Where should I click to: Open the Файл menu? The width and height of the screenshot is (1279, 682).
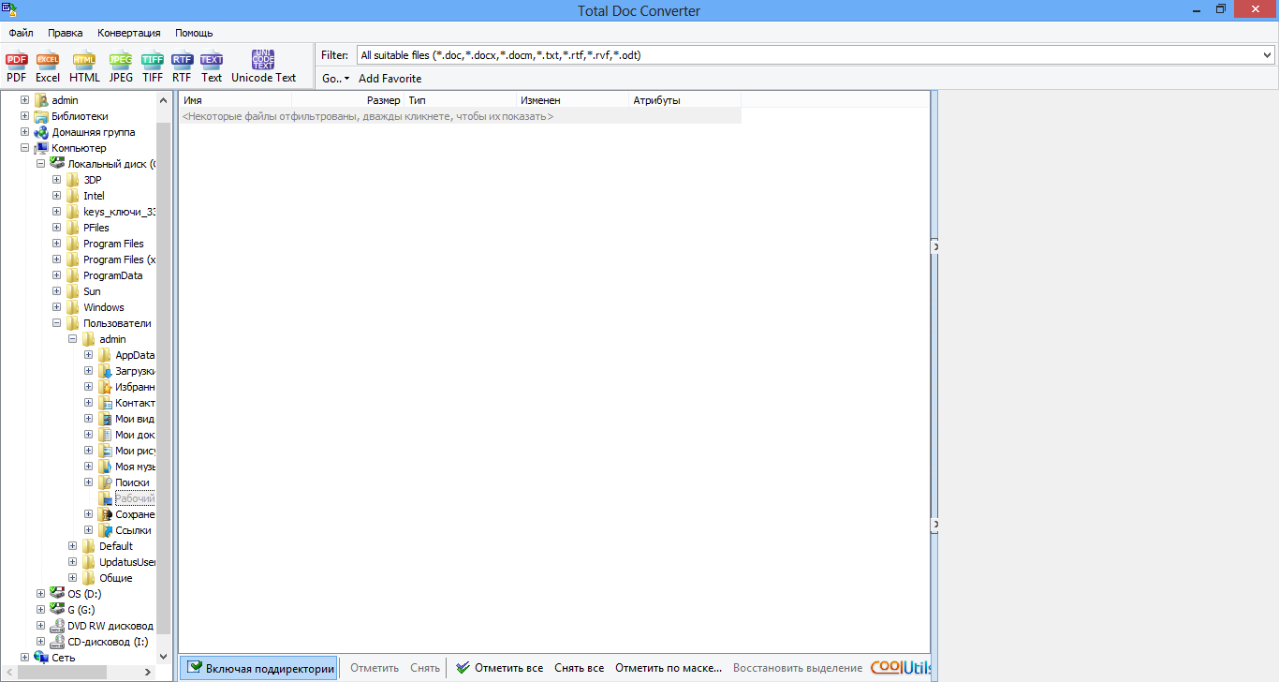tap(21, 33)
